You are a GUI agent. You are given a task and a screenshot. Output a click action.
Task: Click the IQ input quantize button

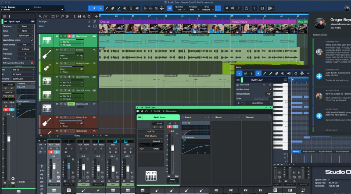point(170,8)
